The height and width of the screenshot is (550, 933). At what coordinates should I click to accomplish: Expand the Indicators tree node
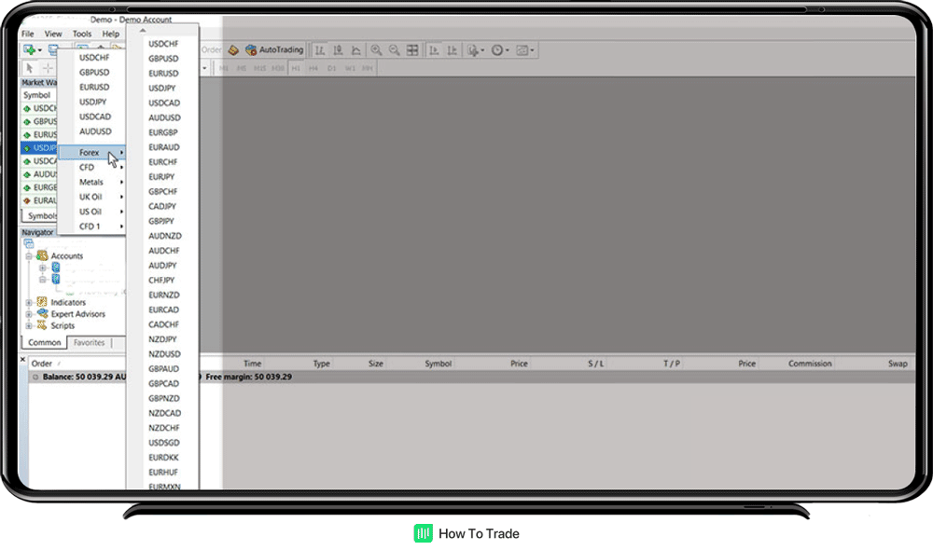click(x=29, y=302)
